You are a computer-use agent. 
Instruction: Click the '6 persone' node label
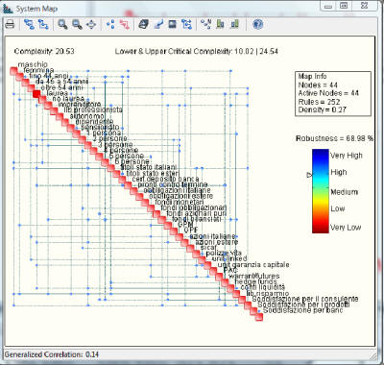click(132, 161)
